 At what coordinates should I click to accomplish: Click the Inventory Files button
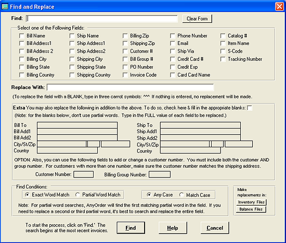point(251,202)
